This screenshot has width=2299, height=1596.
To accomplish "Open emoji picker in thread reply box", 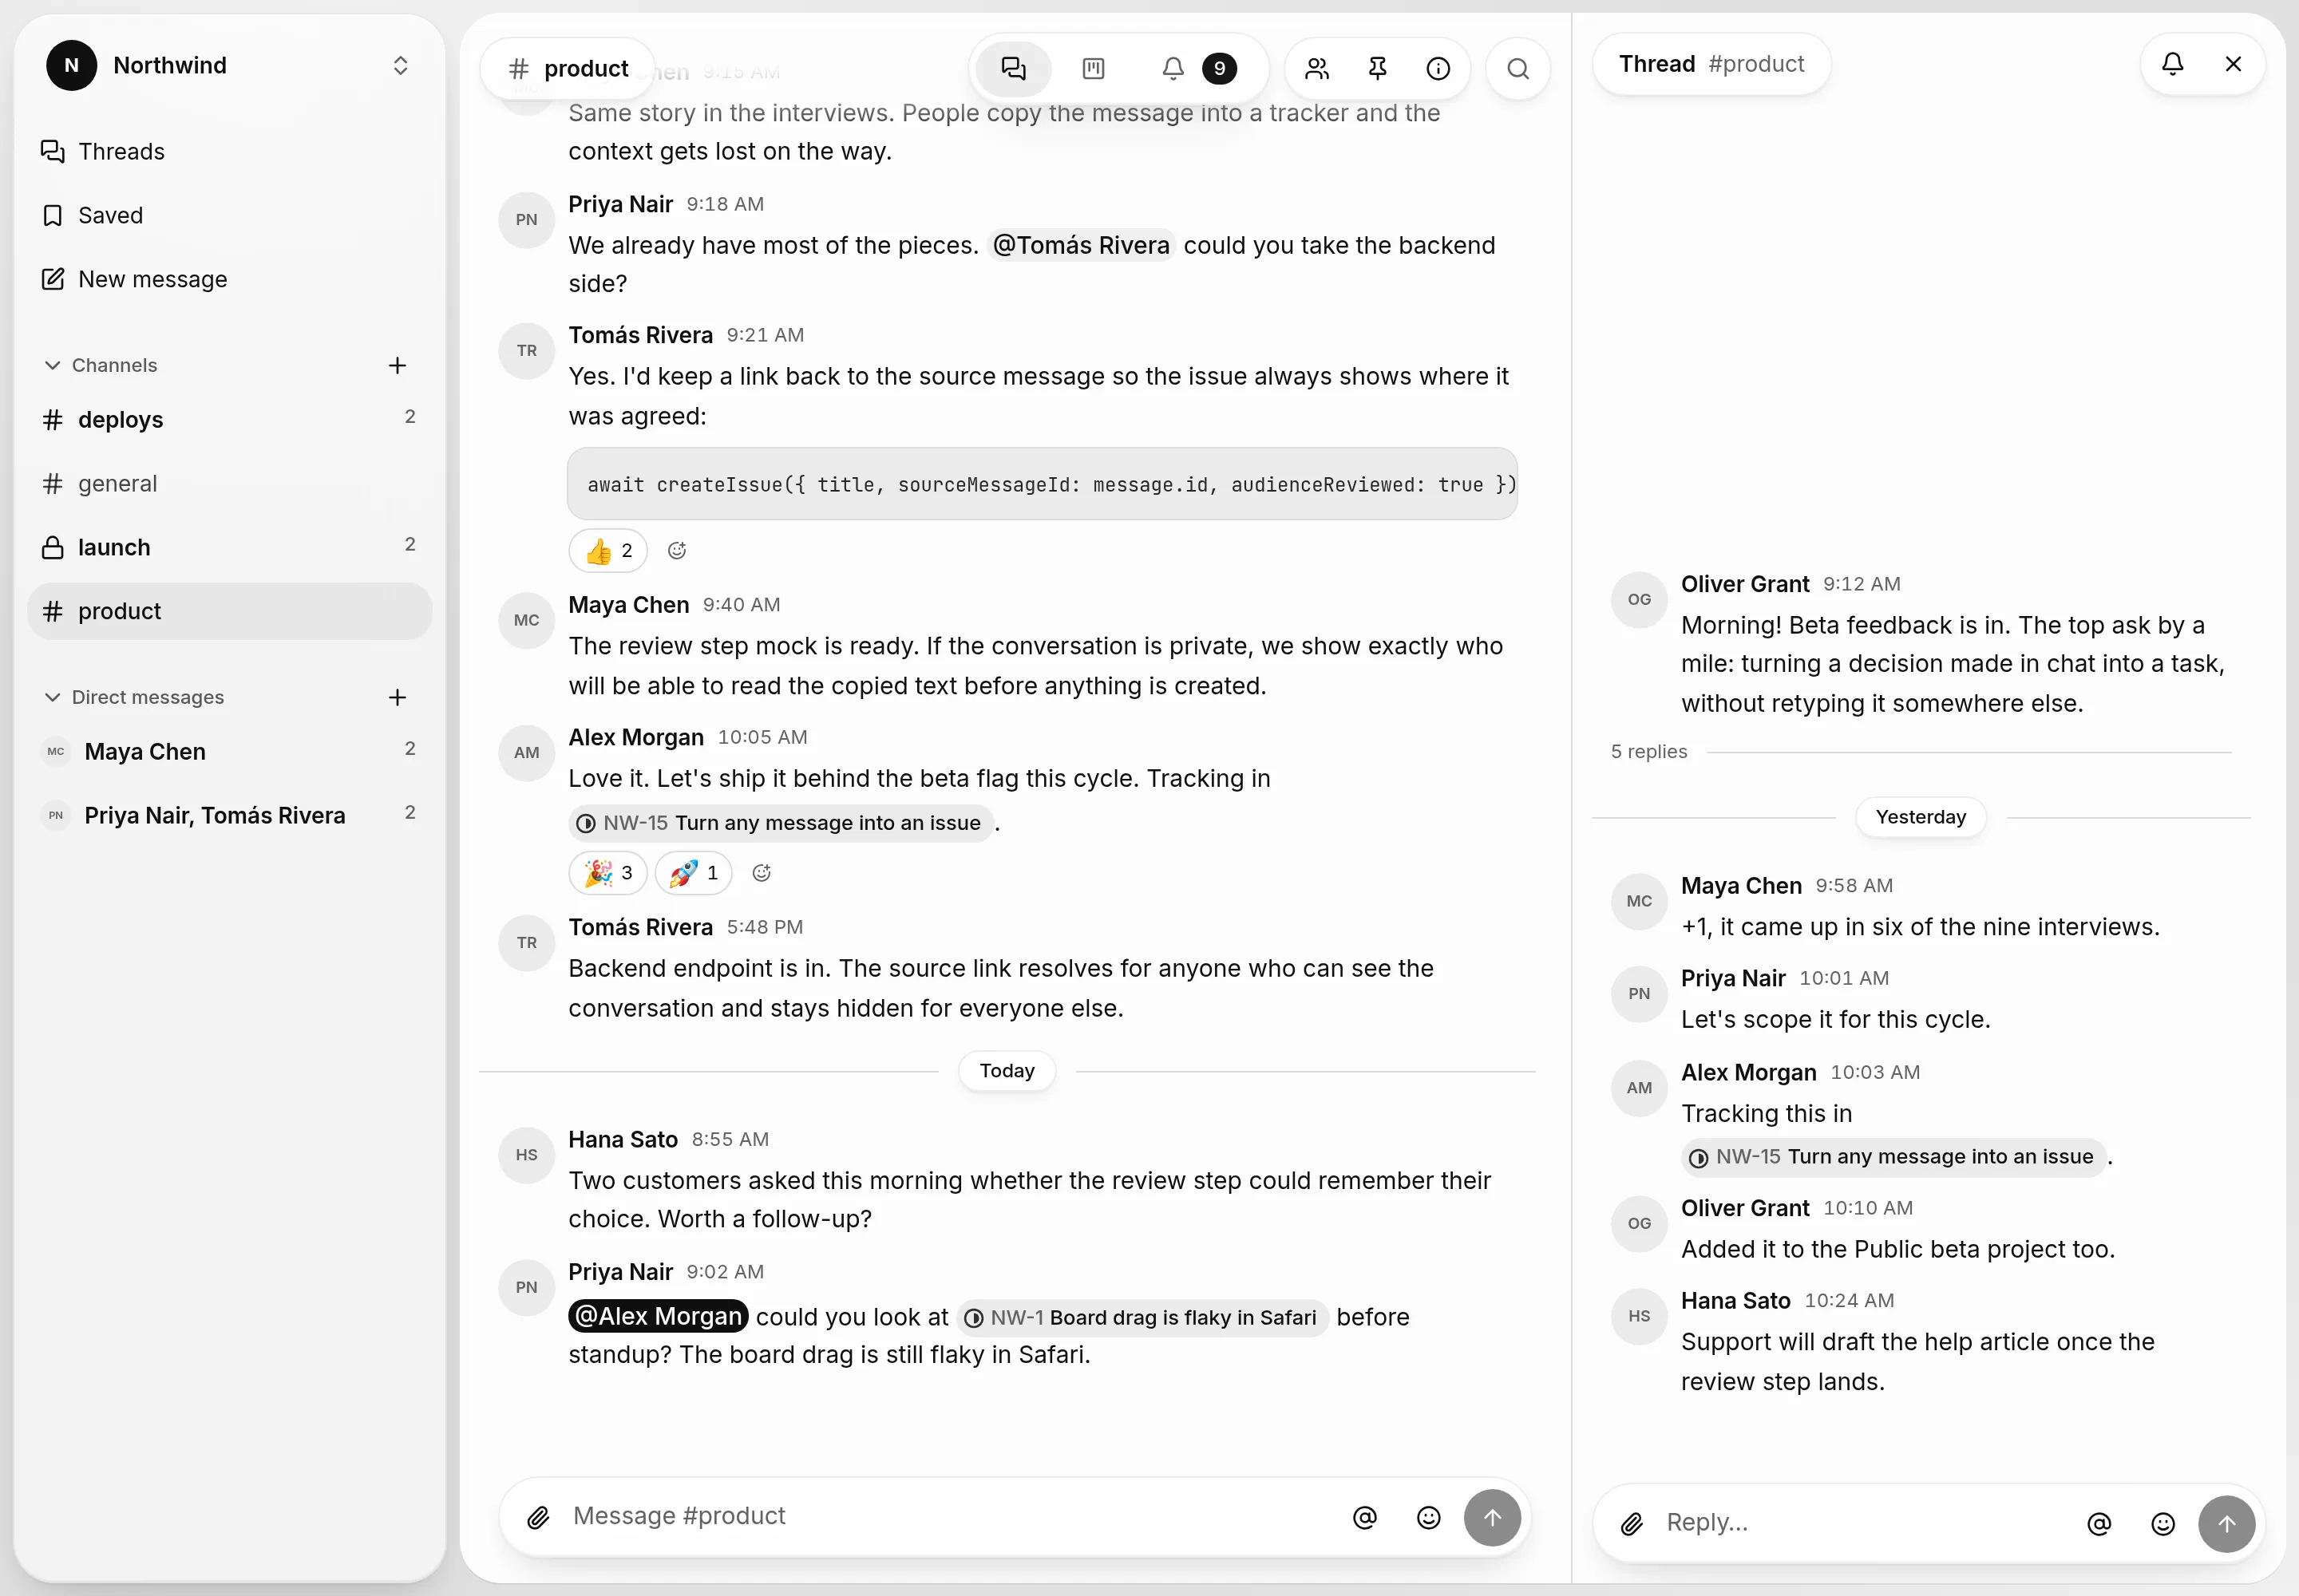I will point(2163,1523).
